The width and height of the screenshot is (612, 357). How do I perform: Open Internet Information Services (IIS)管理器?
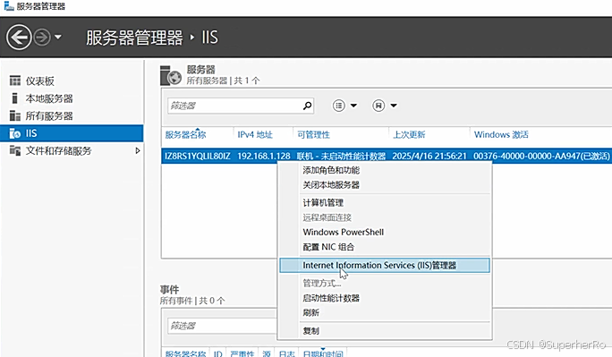click(x=385, y=266)
